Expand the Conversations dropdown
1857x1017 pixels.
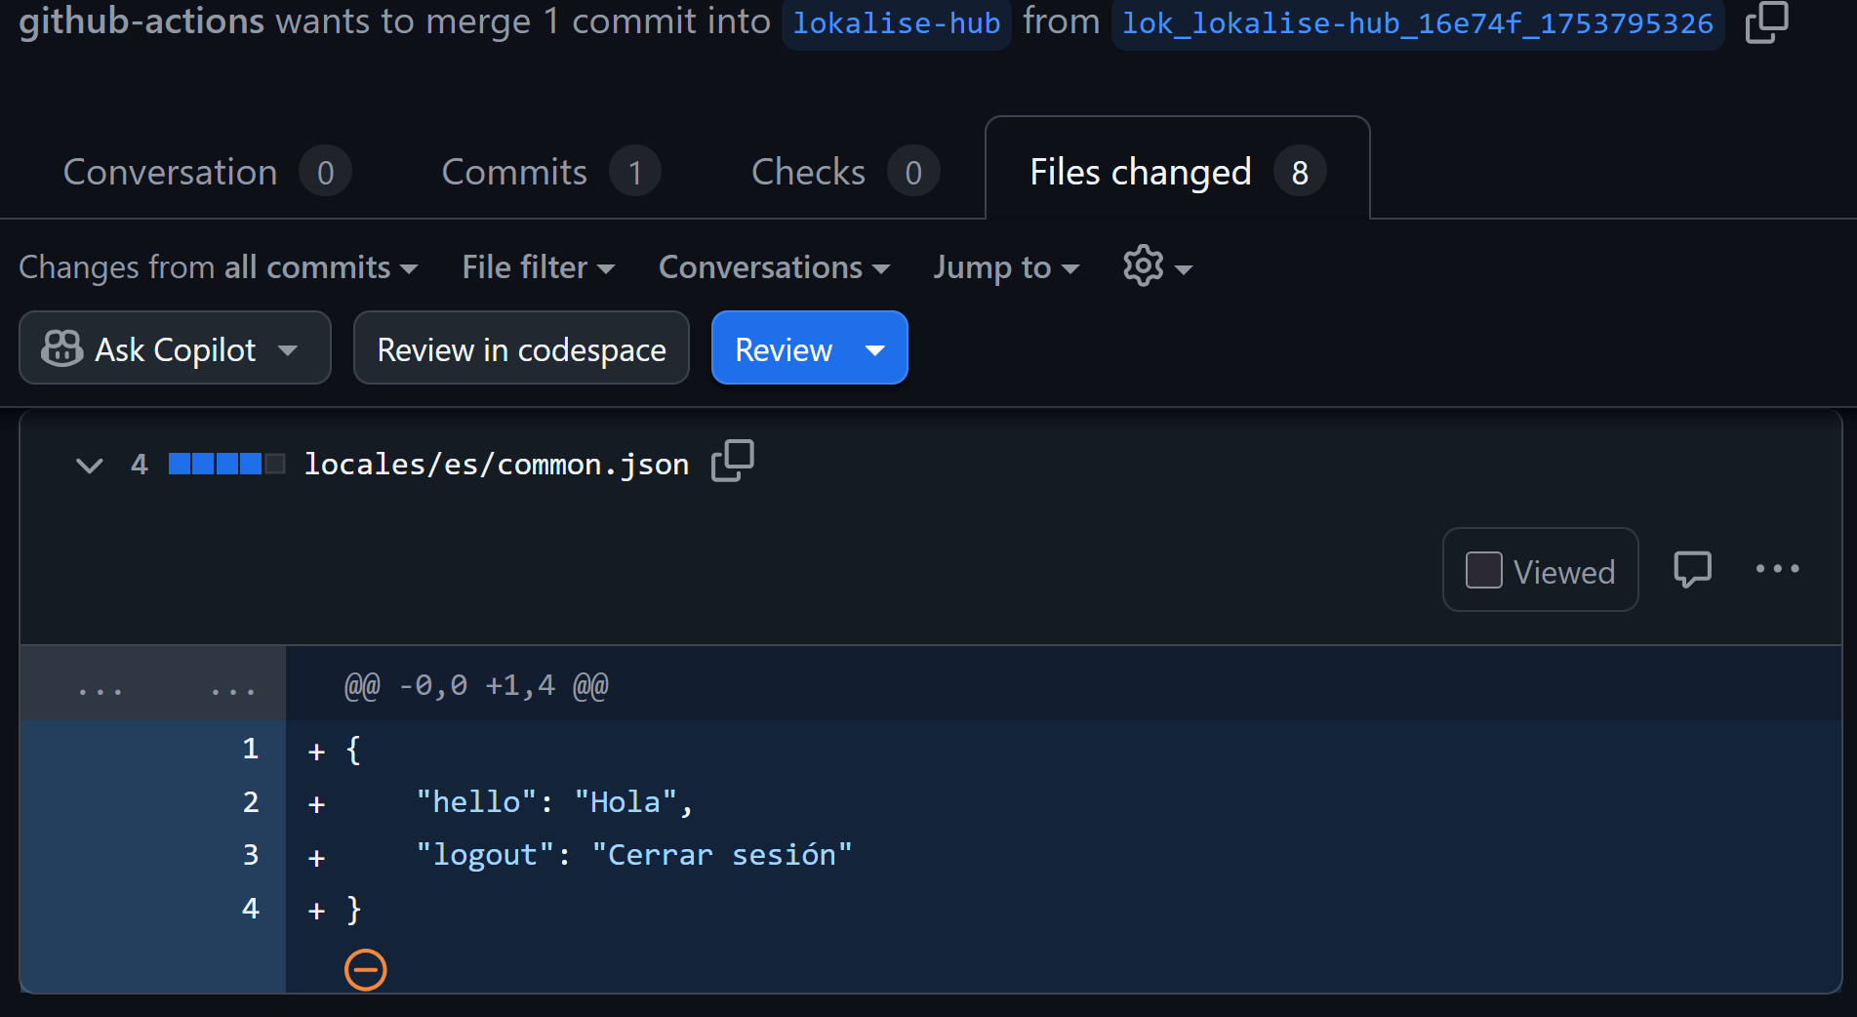click(774, 267)
